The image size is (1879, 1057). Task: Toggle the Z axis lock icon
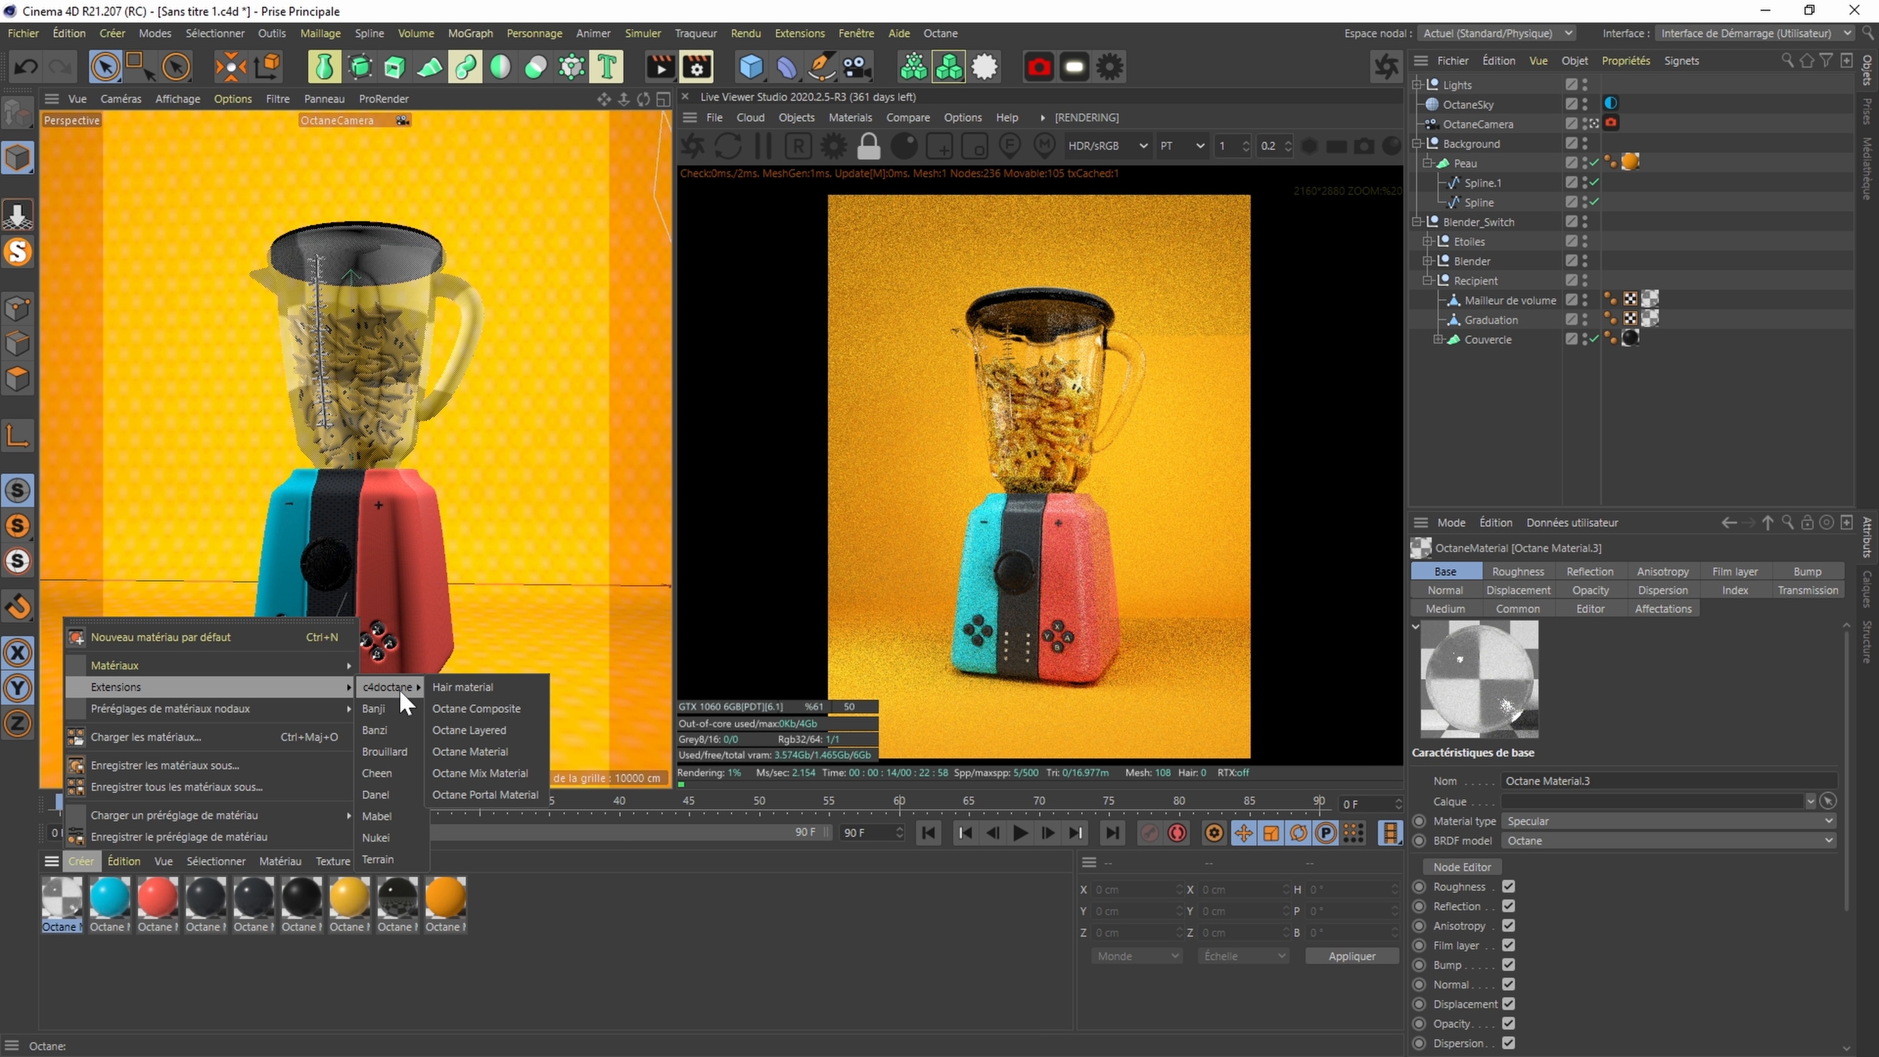click(18, 723)
